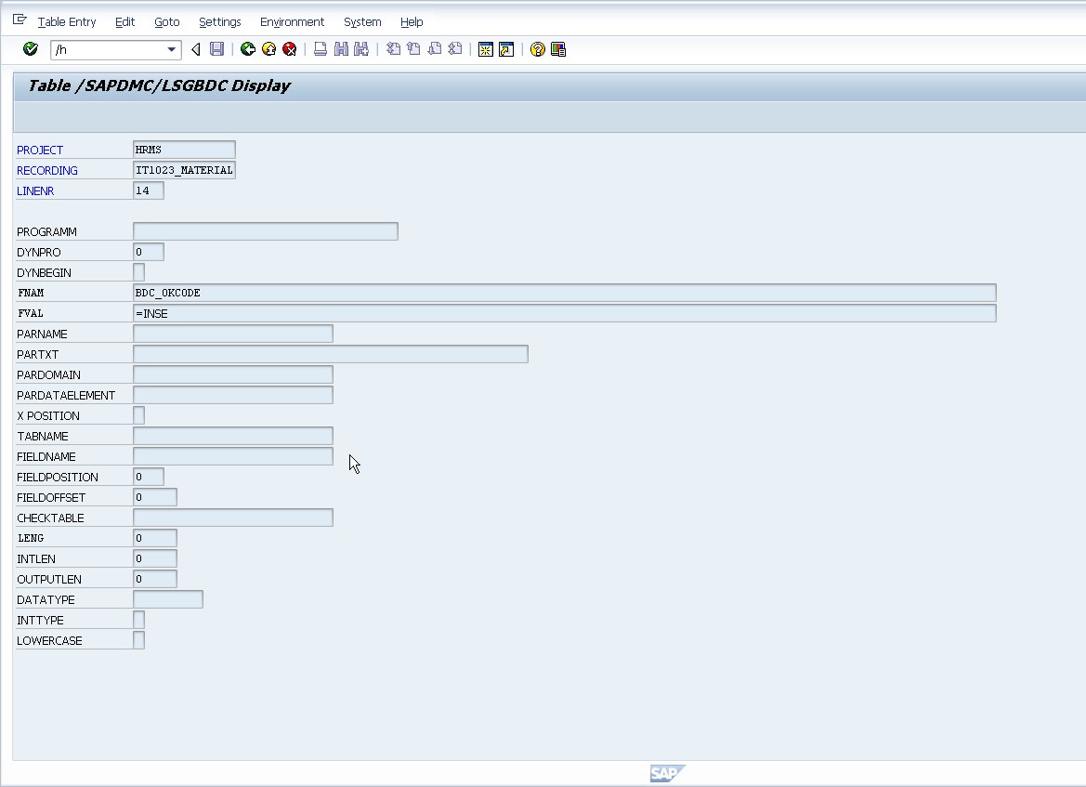Go back using the Back arrow icon

click(247, 49)
